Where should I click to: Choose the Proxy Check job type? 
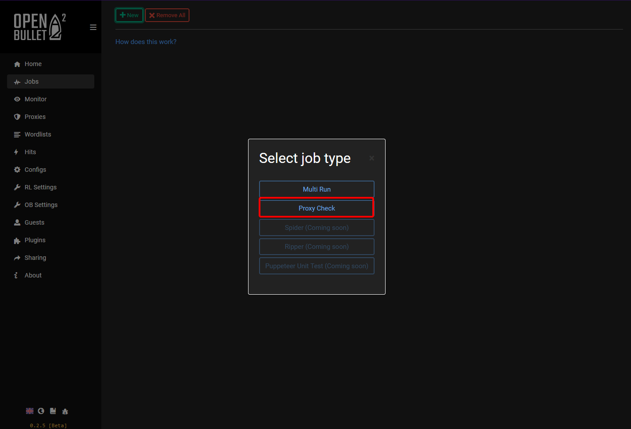click(317, 208)
